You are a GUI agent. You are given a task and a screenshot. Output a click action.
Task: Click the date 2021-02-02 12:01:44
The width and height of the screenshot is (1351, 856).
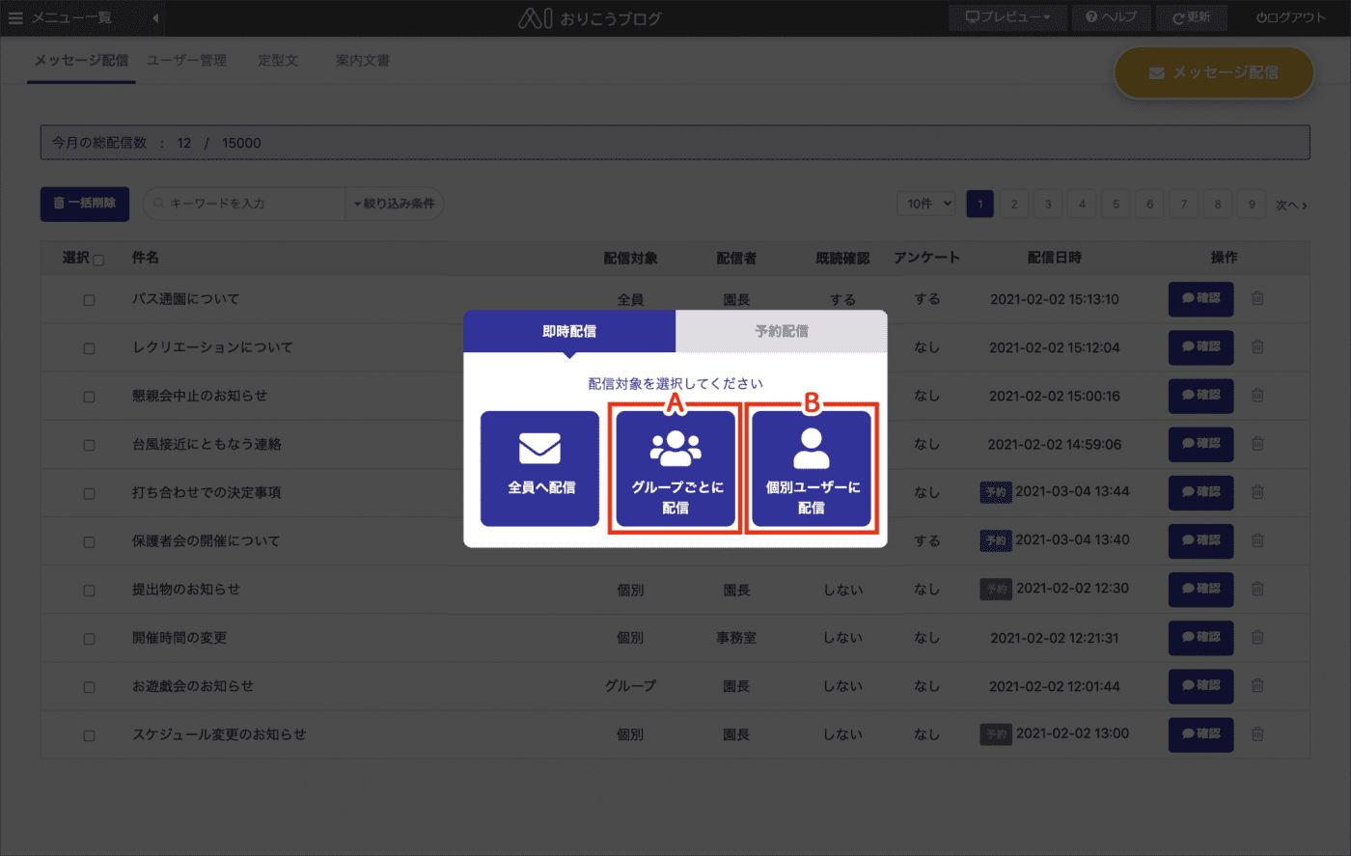1055,686
